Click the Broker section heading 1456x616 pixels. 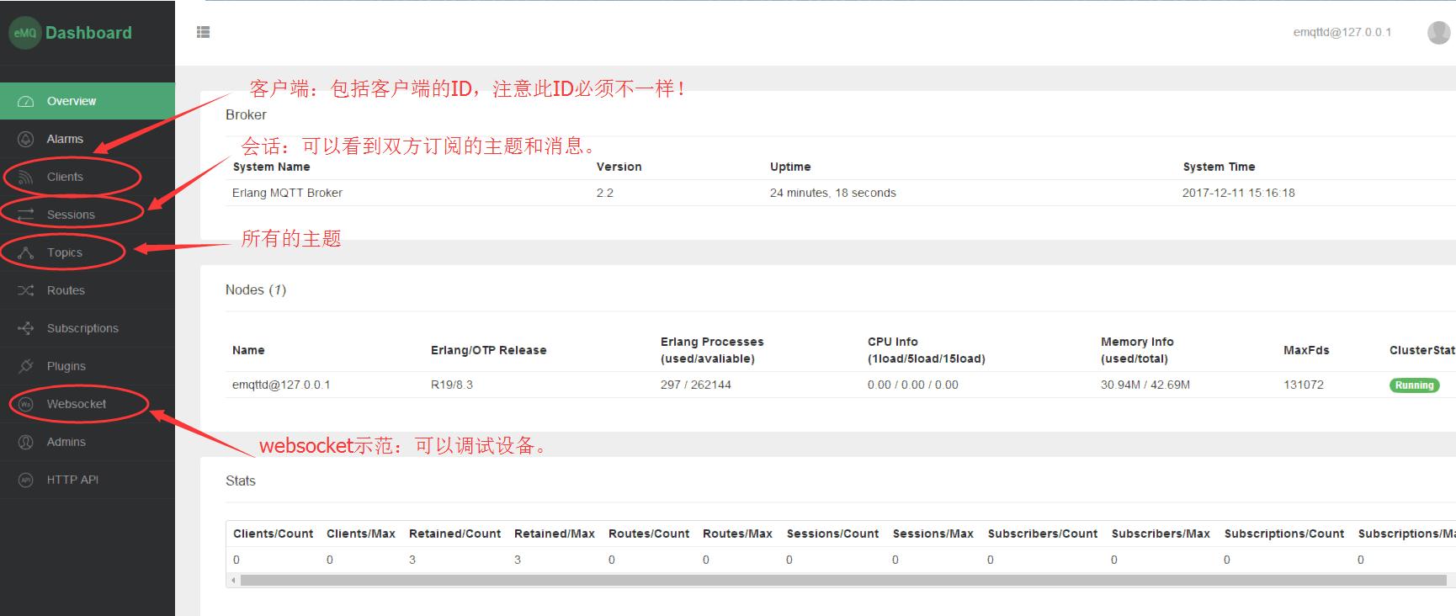(x=246, y=114)
